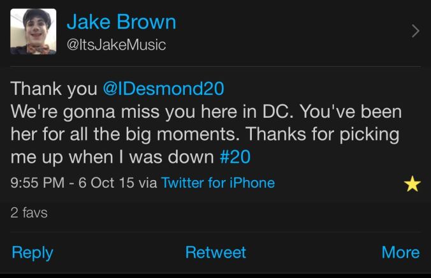Retweet this tweet
The width and height of the screenshot is (431, 278).
click(215, 253)
